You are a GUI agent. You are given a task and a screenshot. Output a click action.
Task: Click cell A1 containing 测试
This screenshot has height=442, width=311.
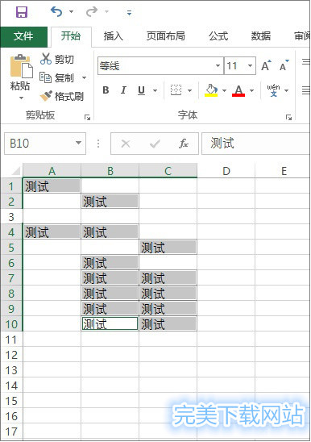[x=52, y=186]
